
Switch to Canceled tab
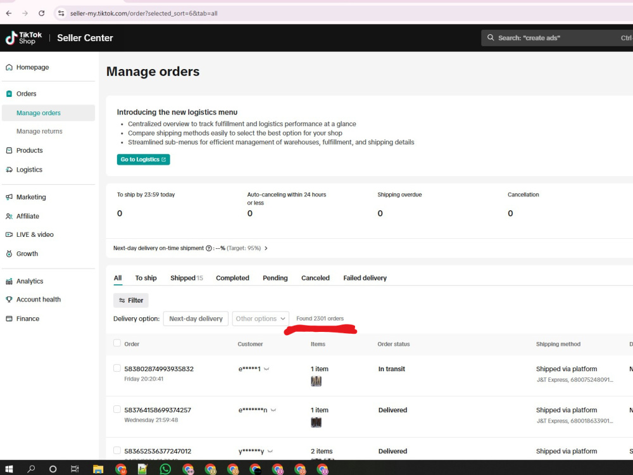(315, 278)
